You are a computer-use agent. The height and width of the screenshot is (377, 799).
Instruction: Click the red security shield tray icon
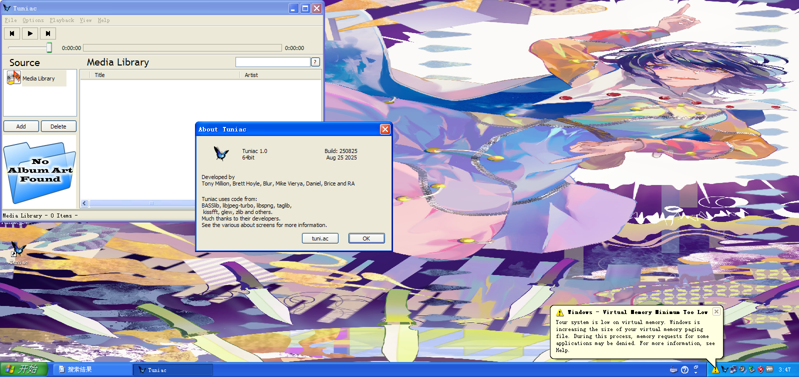(x=760, y=369)
